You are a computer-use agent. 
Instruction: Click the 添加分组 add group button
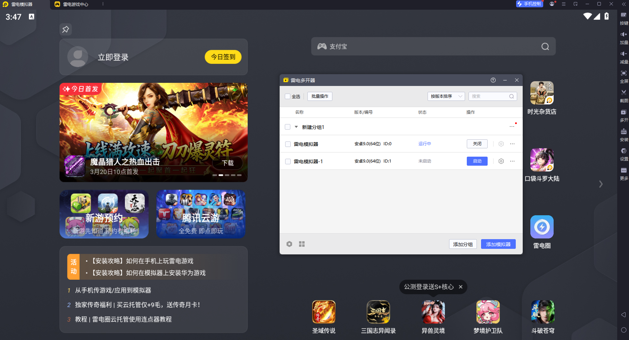(x=463, y=244)
